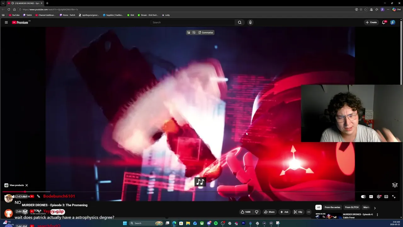This screenshot has width=403, height=227.
Task: Open Spotify from the taskbar
Action: (216, 223)
